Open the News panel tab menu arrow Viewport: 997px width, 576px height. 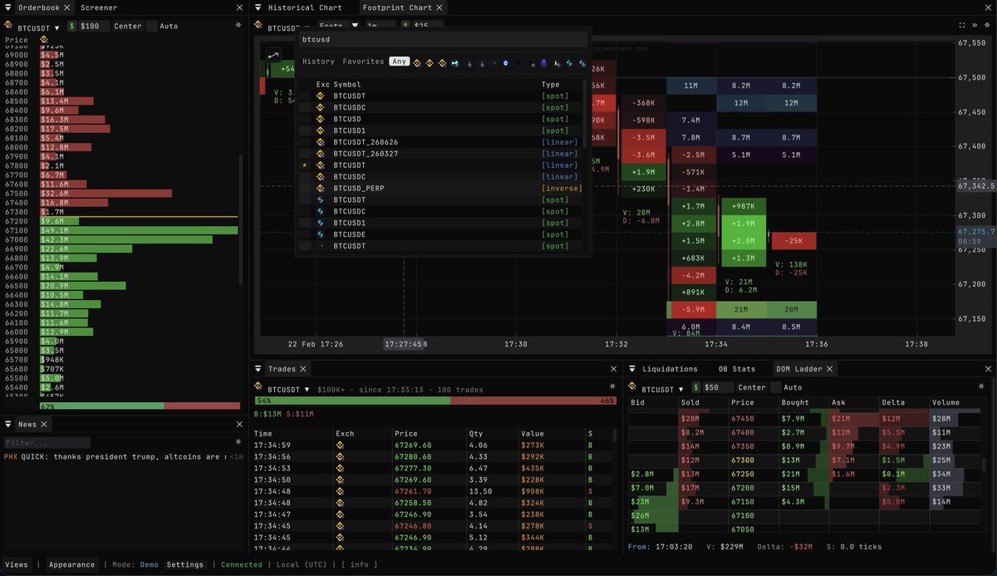[8, 424]
